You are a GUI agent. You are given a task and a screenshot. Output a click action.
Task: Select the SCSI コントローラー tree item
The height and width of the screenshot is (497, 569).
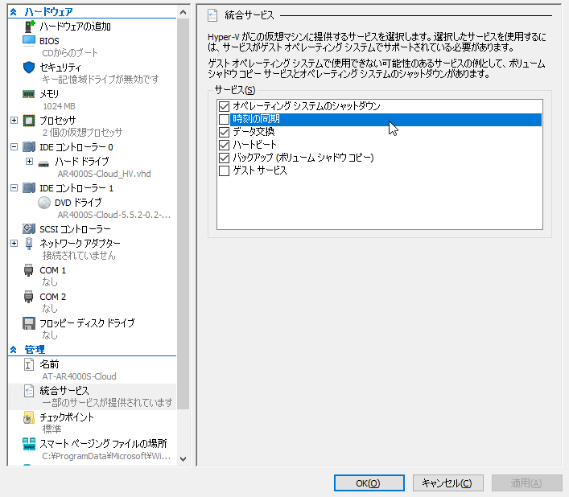pos(75,229)
